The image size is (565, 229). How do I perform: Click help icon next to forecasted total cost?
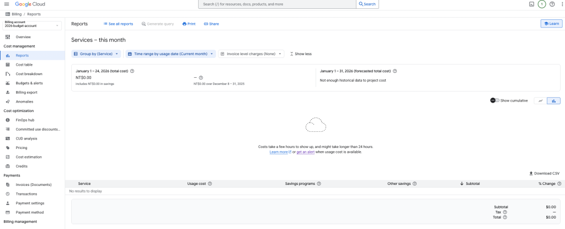[x=395, y=71]
